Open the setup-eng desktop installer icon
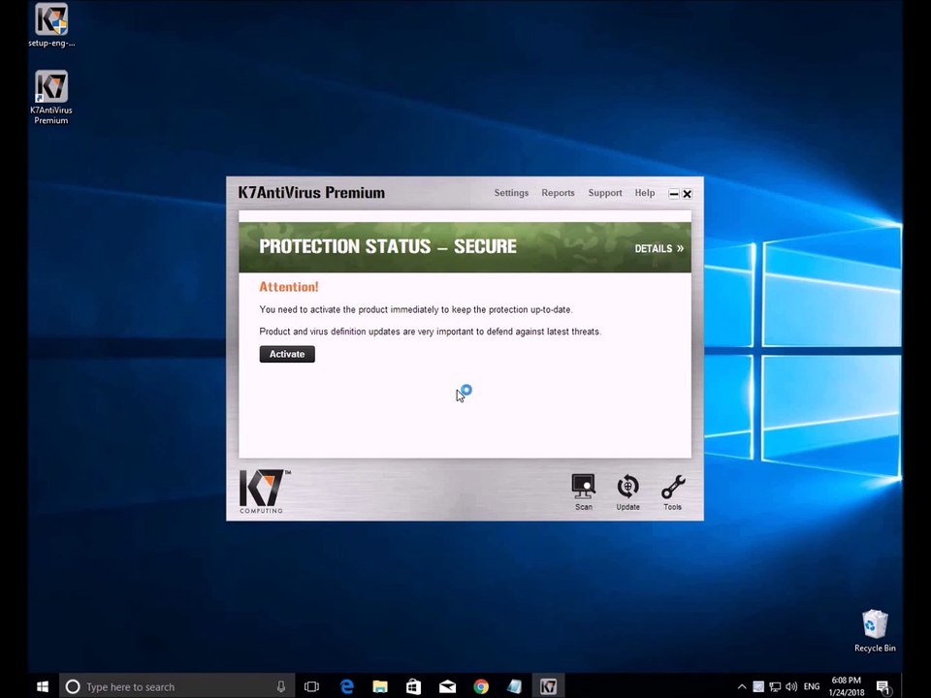Viewport: 931px width, 698px height. click(51, 25)
